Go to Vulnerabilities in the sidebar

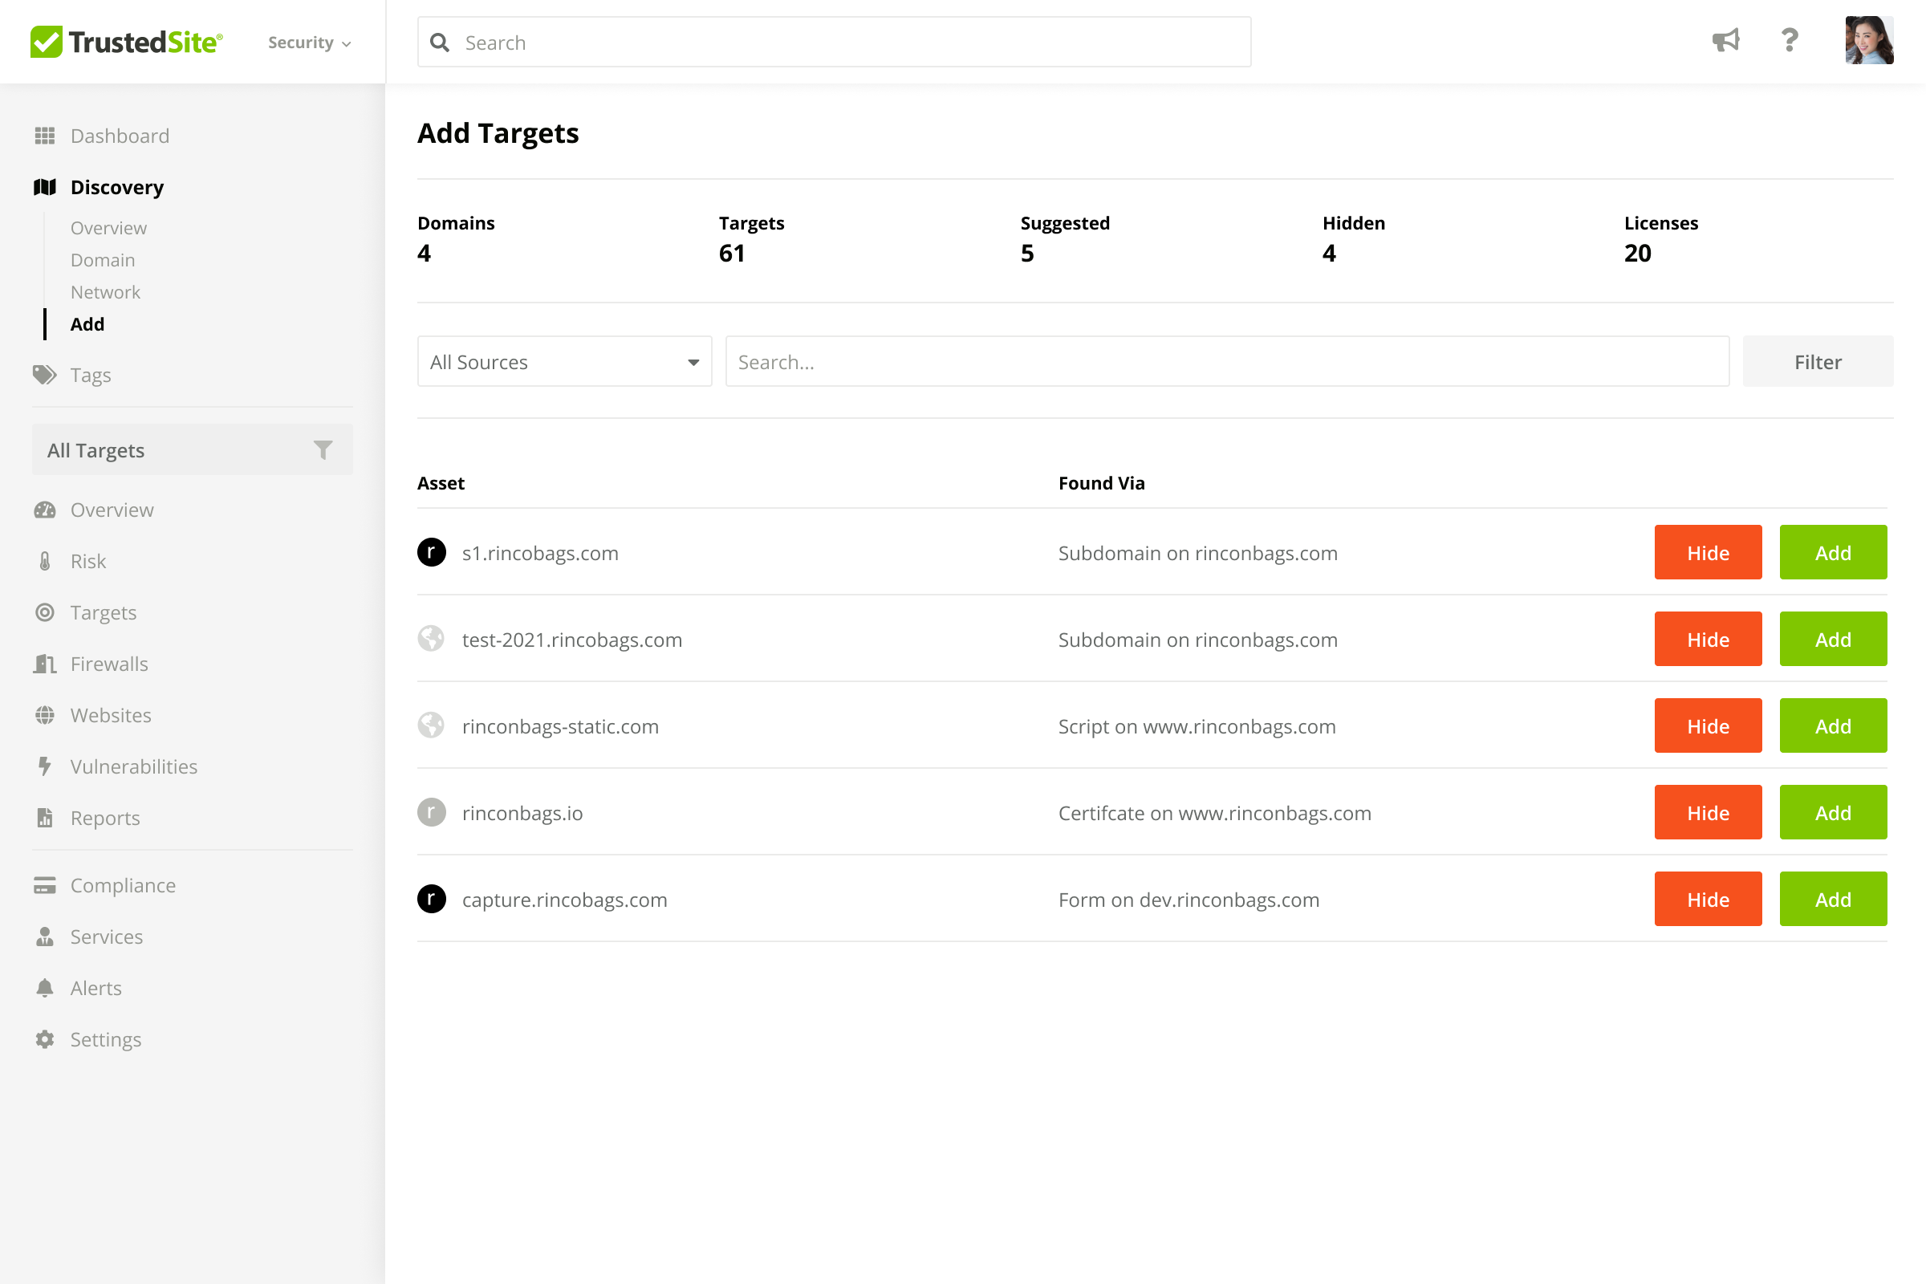tap(133, 766)
